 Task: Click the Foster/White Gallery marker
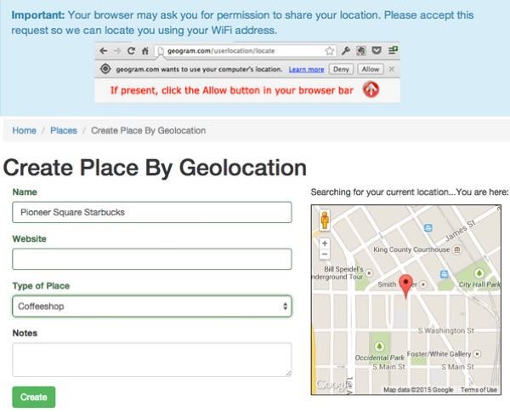(477, 354)
